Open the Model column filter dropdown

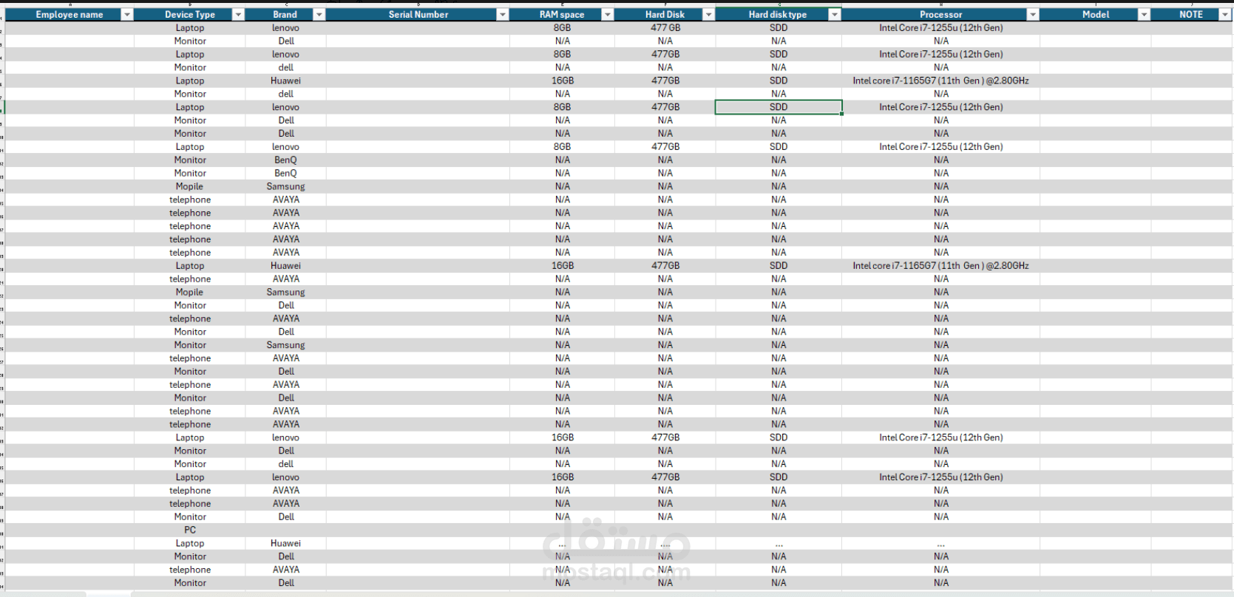[x=1144, y=15]
